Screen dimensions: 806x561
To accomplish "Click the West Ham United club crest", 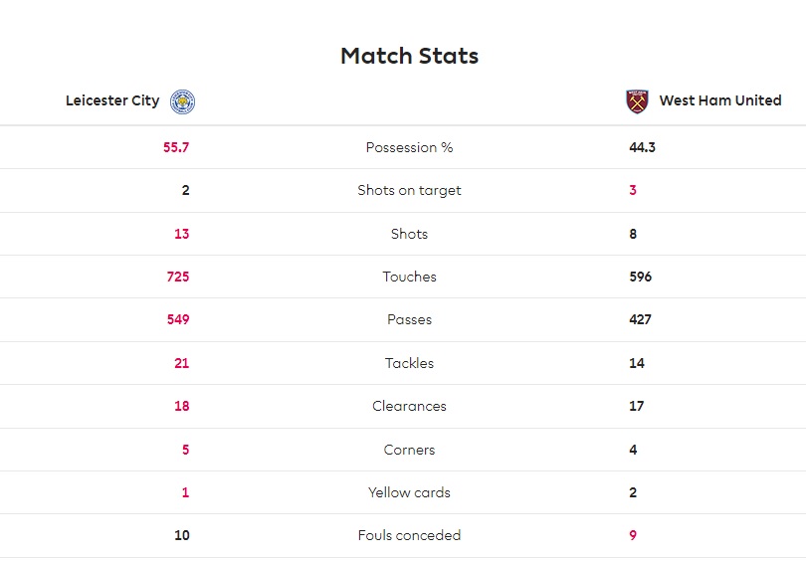I will 637,101.
